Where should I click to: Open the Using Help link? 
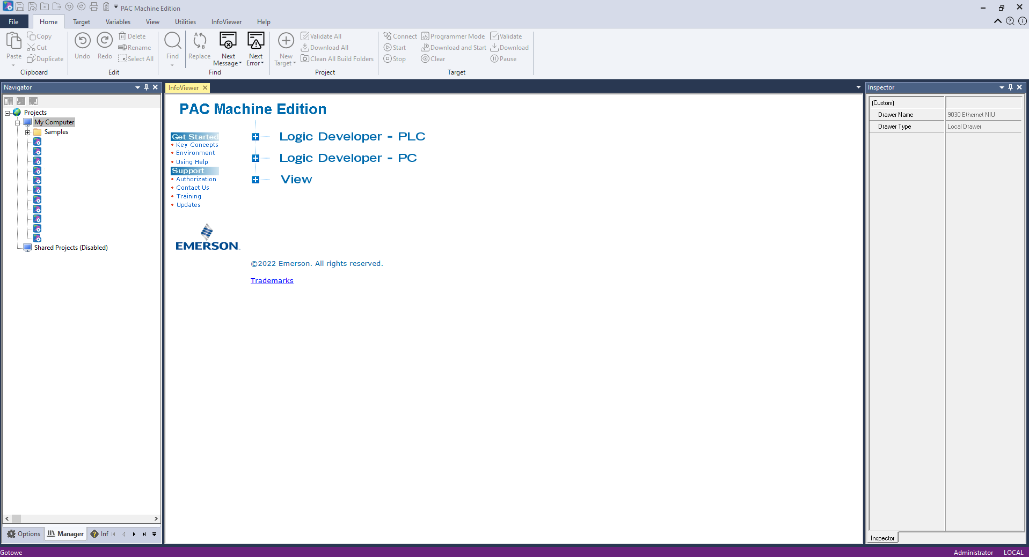tap(192, 162)
